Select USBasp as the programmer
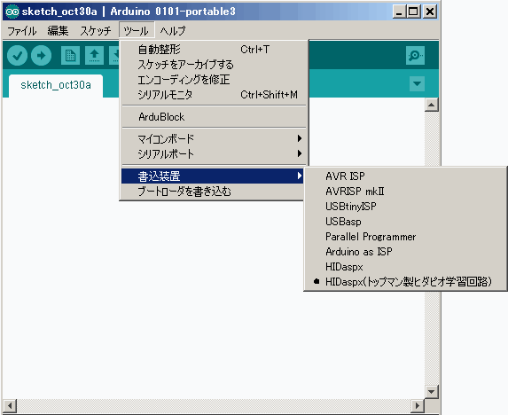The height and width of the screenshot is (415, 508). 343,222
